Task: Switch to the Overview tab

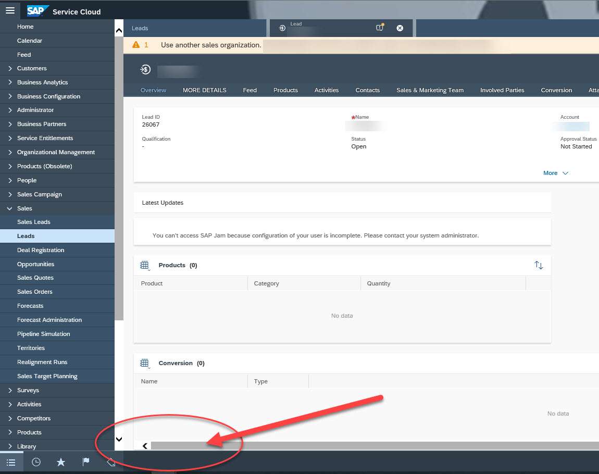Action: [x=153, y=90]
